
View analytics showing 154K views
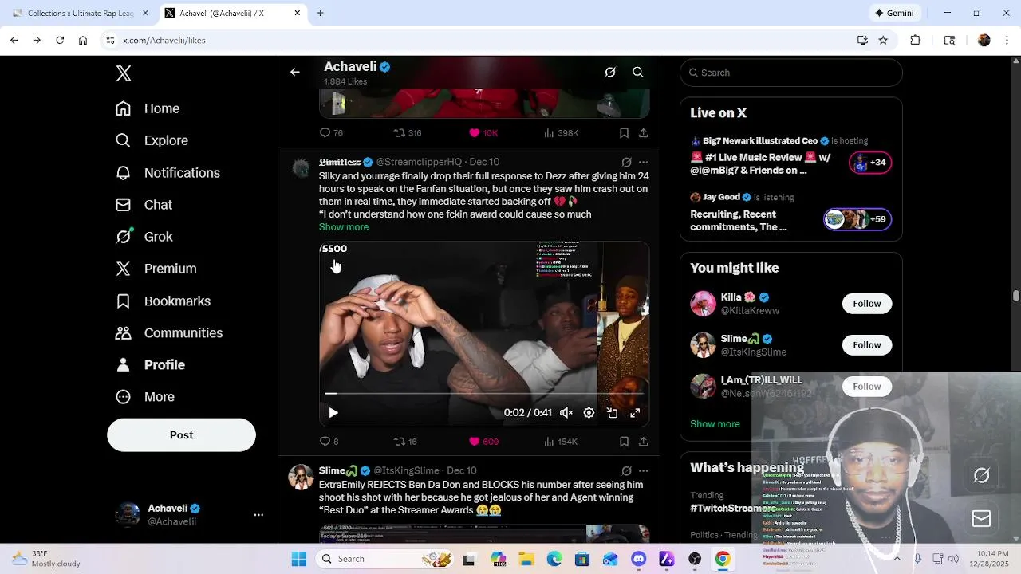pos(561,442)
